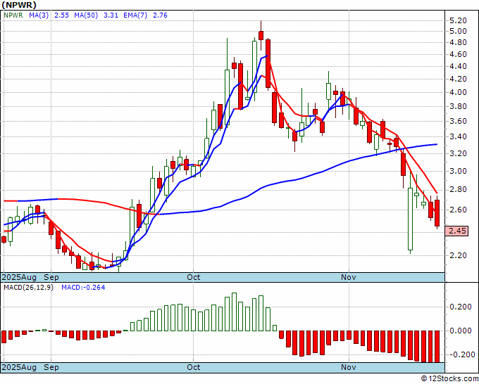Click Oct on the MACD panel axis
The width and height of the screenshot is (479, 384).
point(194,367)
